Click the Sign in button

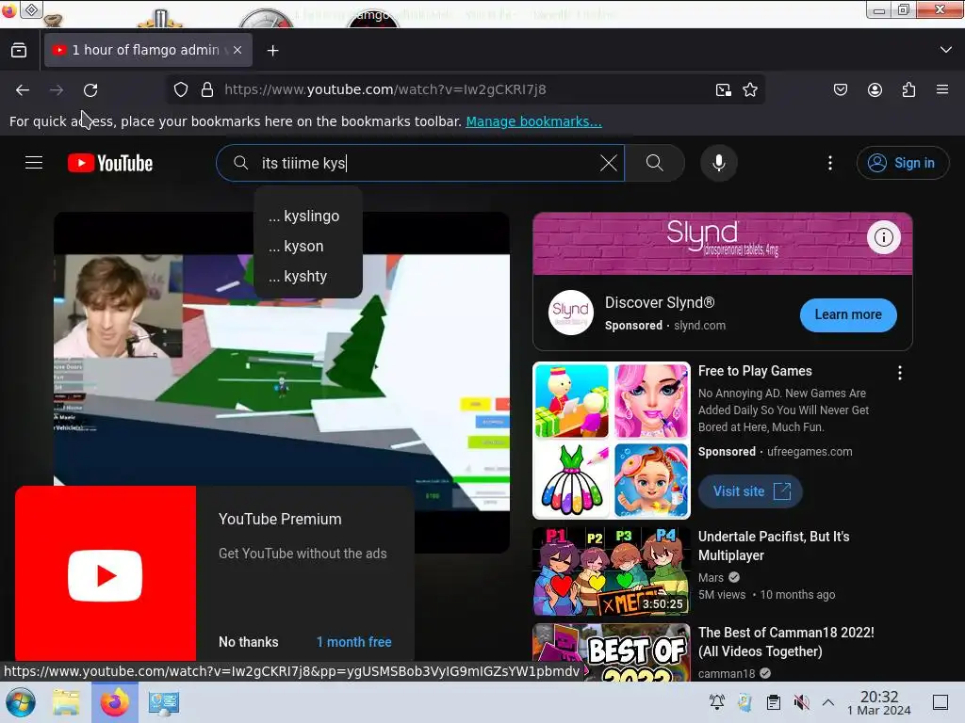pos(903,163)
